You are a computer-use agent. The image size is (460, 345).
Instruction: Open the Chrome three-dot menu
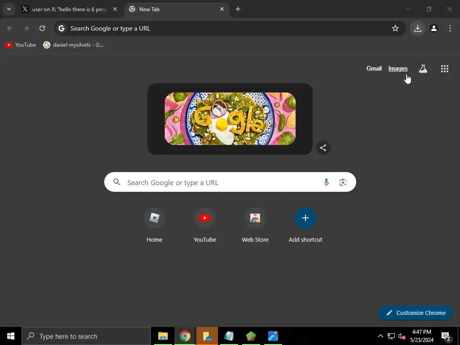(450, 28)
